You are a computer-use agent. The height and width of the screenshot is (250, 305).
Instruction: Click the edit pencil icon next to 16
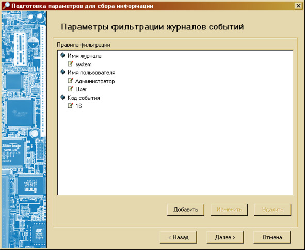click(71, 105)
